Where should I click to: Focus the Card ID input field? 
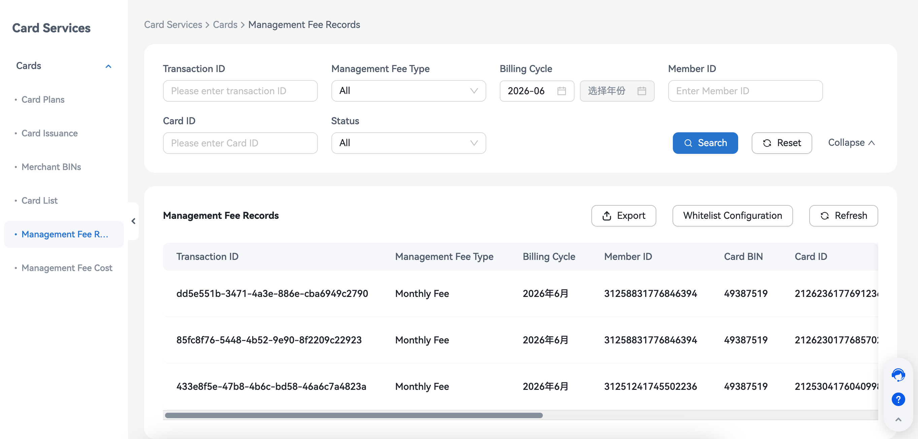point(240,143)
